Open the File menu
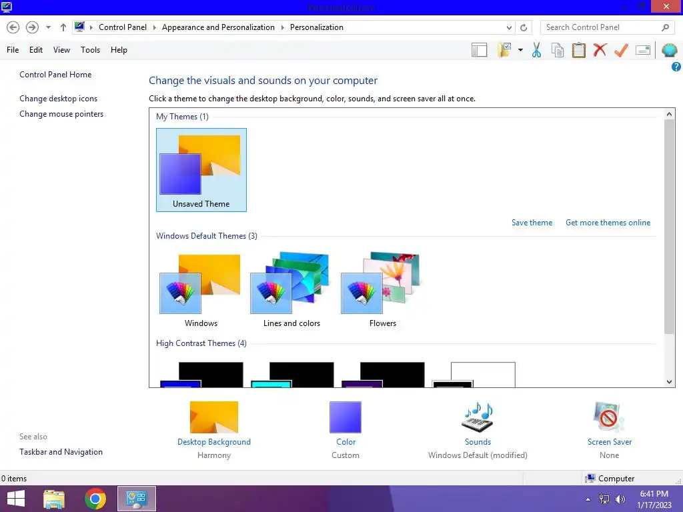The height and width of the screenshot is (512, 683). click(x=13, y=49)
